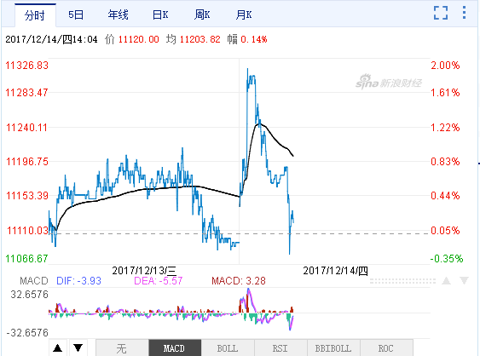480x356 pixels.
Task: Click the 32.6576 MACD upper scale label
Action: (29, 295)
